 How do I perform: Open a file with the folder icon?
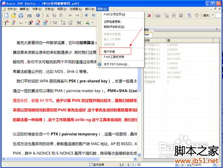point(13,15)
